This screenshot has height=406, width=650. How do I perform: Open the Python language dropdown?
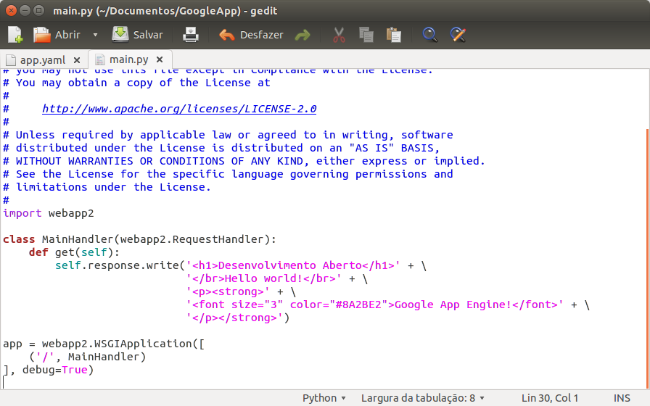pos(324,398)
